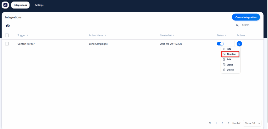
Task: Toggle the eye column visibility icon
Action: tap(8, 26)
